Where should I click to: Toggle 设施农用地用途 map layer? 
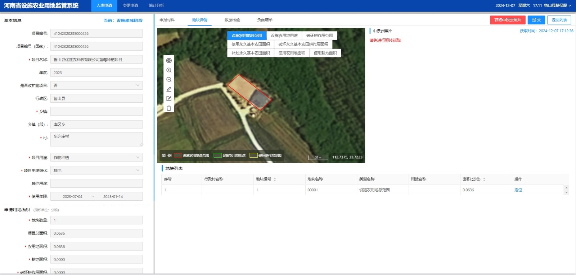(x=284, y=36)
